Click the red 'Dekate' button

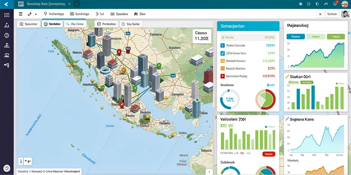click(x=269, y=154)
